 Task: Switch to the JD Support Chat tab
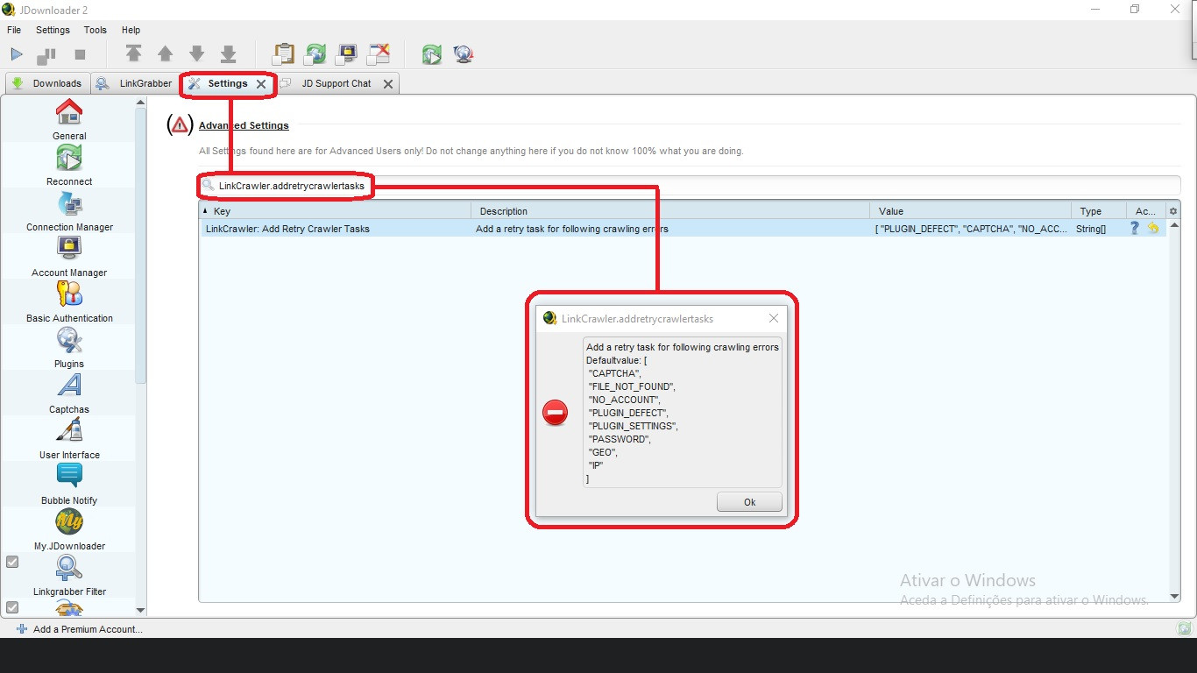tap(336, 83)
